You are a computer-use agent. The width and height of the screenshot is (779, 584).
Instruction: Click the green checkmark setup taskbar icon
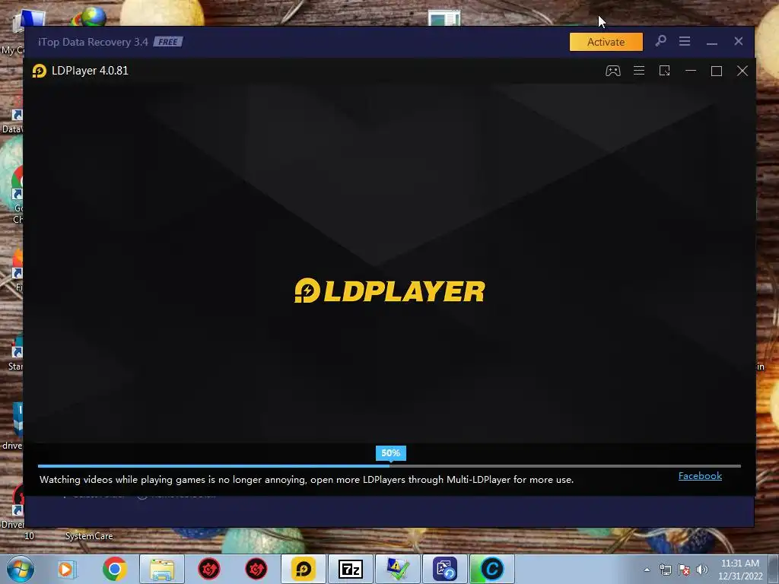click(x=397, y=569)
